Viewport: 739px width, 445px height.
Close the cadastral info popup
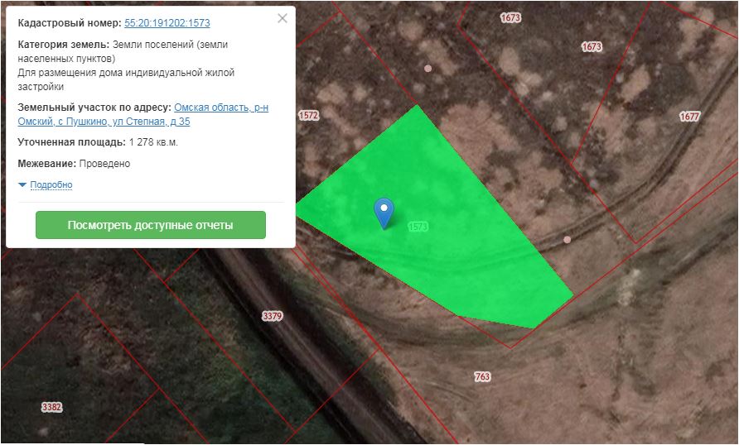coord(283,18)
